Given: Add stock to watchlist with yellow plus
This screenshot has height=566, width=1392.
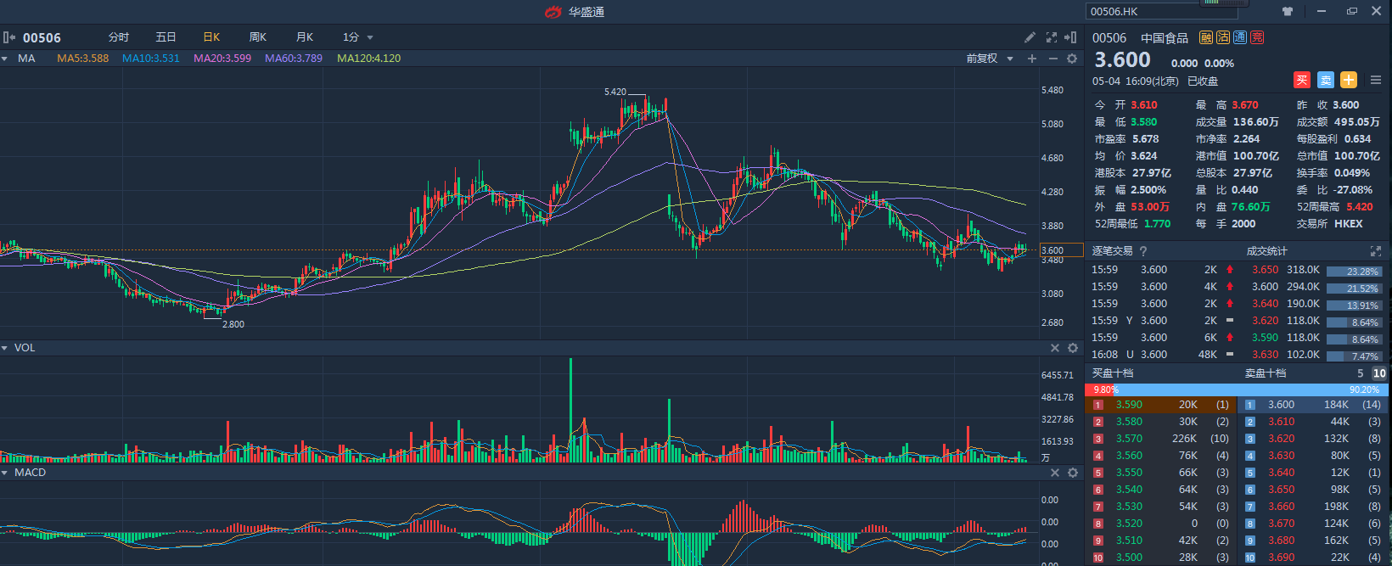Looking at the screenshot, I should point(1349,80).
